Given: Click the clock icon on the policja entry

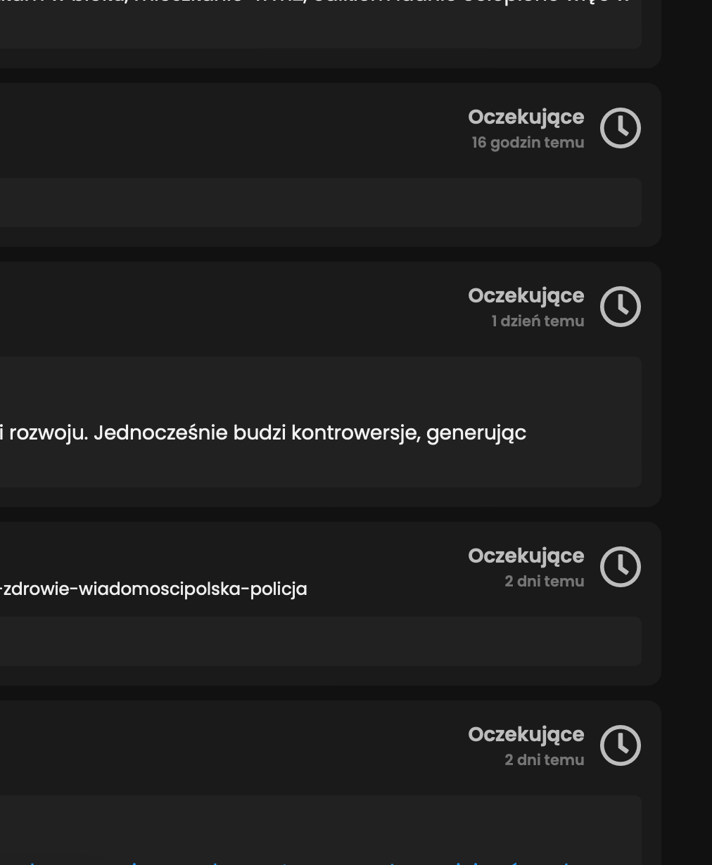Looking at the screenshot, I should pos(620,567).
